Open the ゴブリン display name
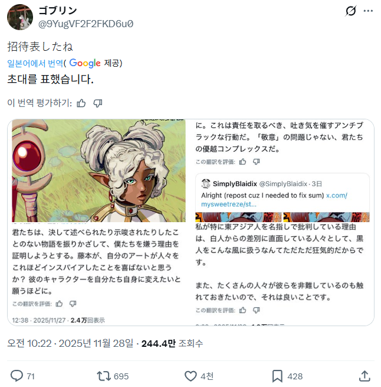381x387 pixels. coord(58,11)
